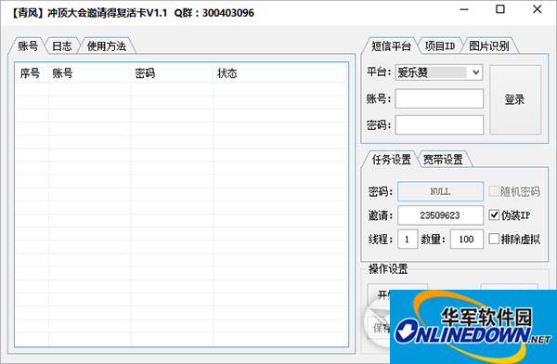The image size is (557, 364).
Task: Uncheck the 伪装IP checkbox
Action: (510, 215)
